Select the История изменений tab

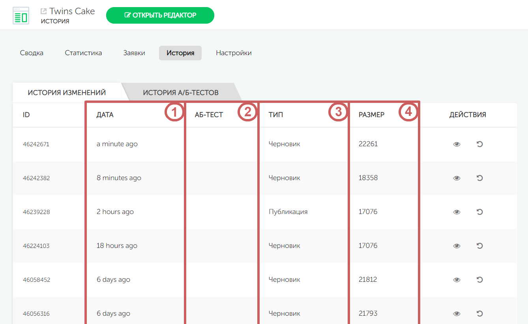[x=67, y=93]
